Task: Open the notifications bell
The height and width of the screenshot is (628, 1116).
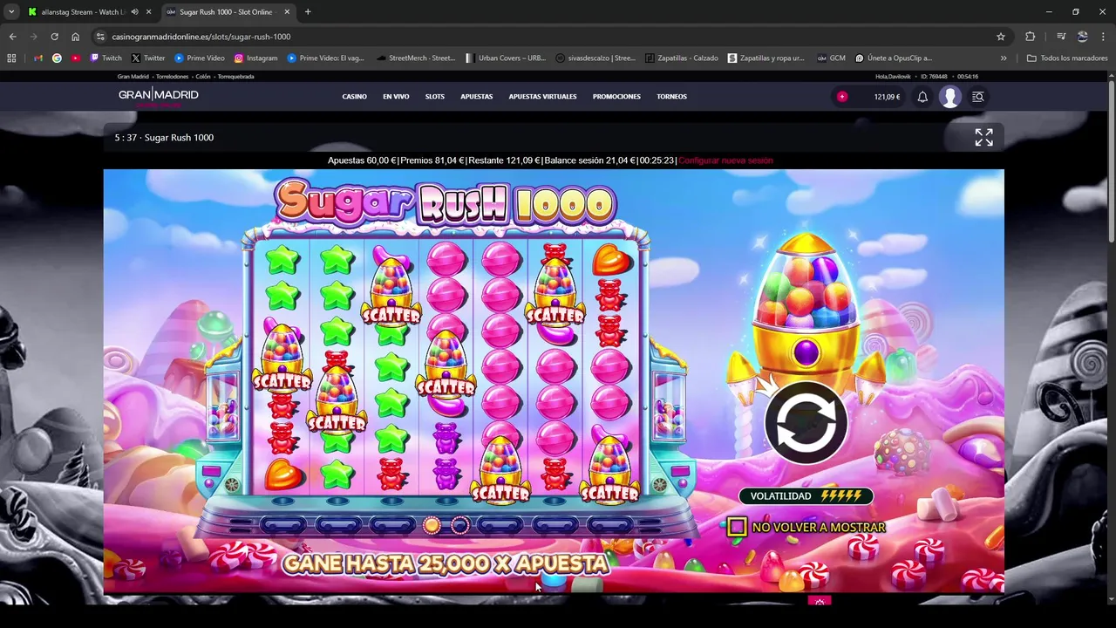Action: (922, 97)
